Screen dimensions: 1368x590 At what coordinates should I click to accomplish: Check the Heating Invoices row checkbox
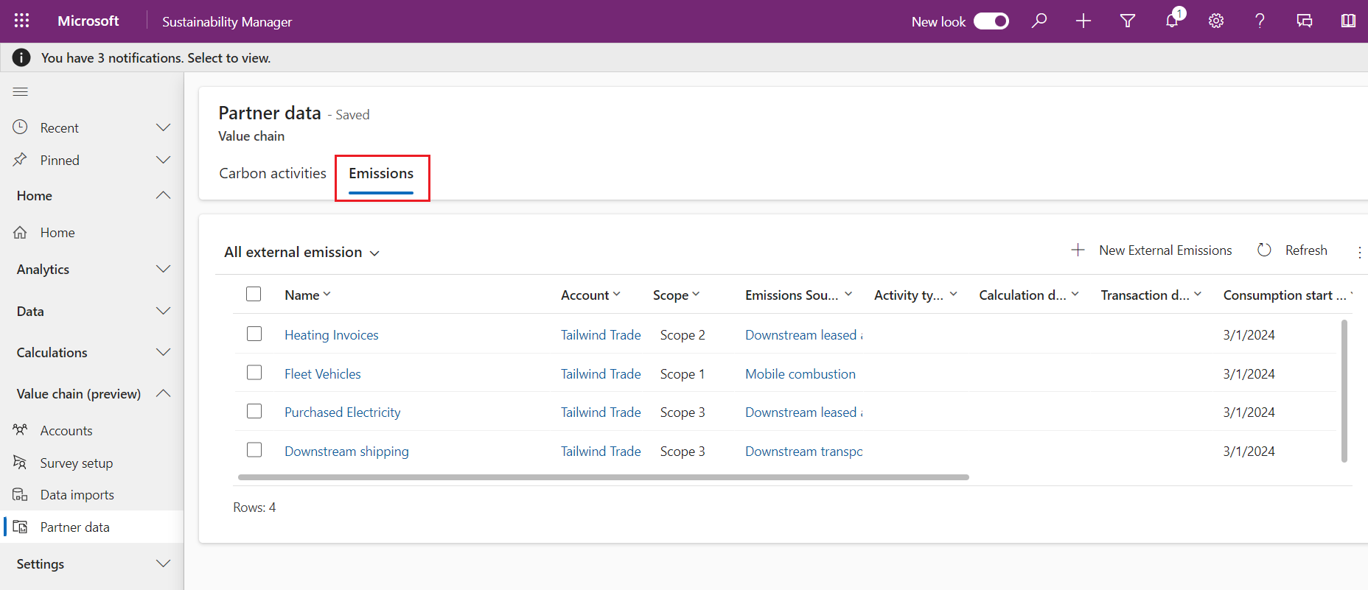254,334
